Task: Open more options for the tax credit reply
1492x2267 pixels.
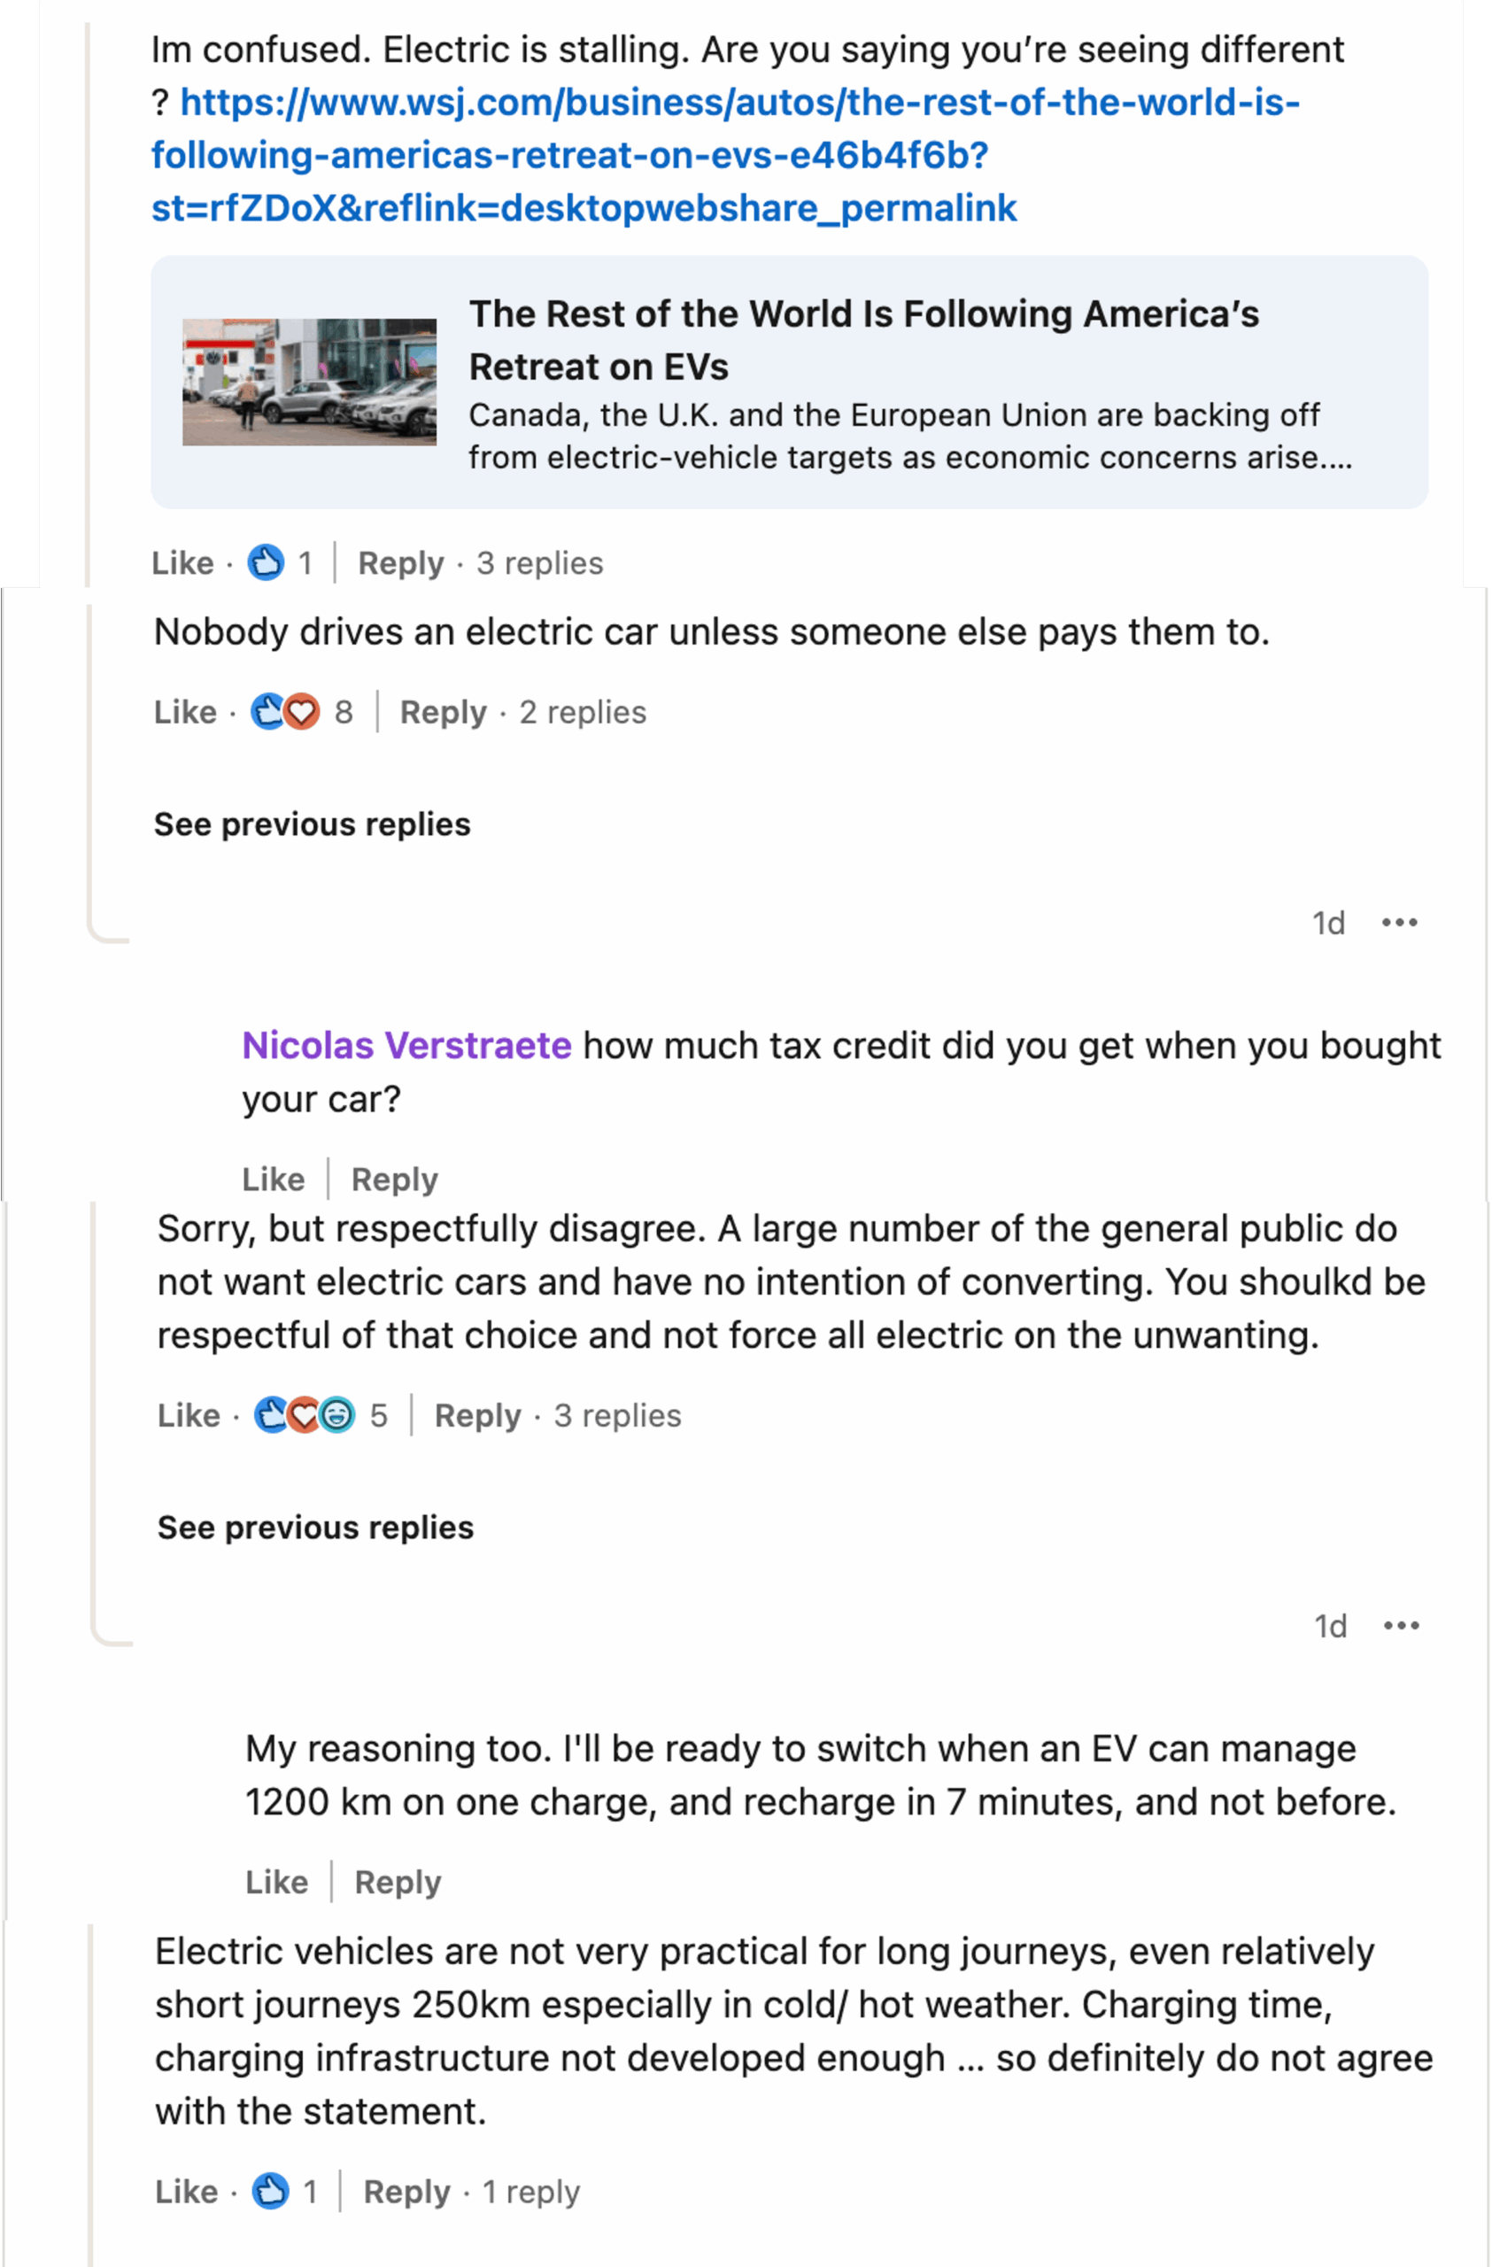Action: coord(1399,922)
